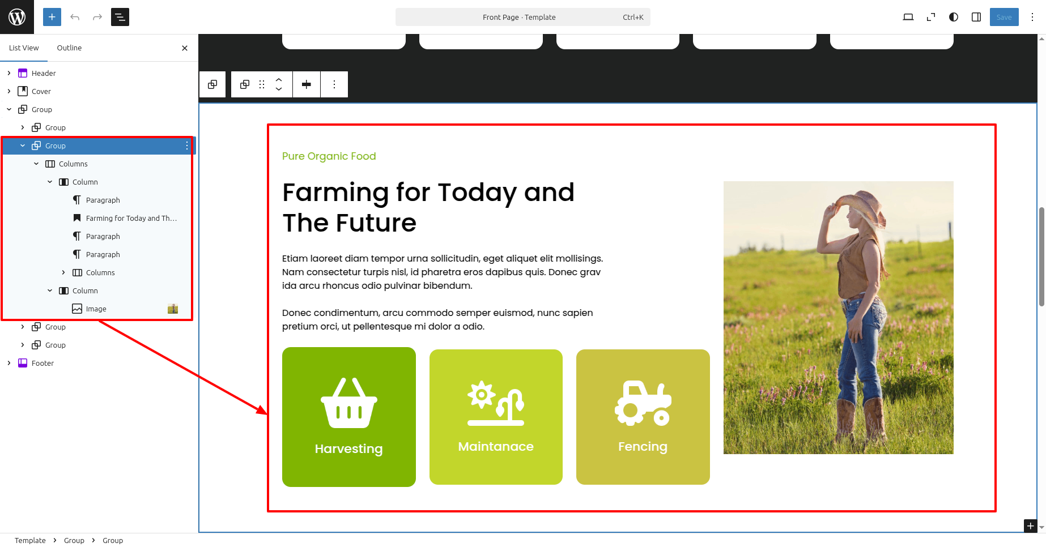Screen dimensions: 1046x547
Task: Change alignment in block toolbar
Action: click(307, 84)
